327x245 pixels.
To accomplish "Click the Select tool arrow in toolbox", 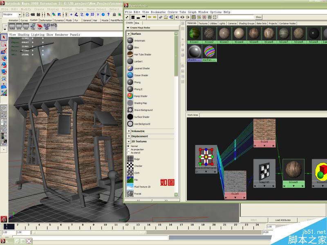I will 3,38.
